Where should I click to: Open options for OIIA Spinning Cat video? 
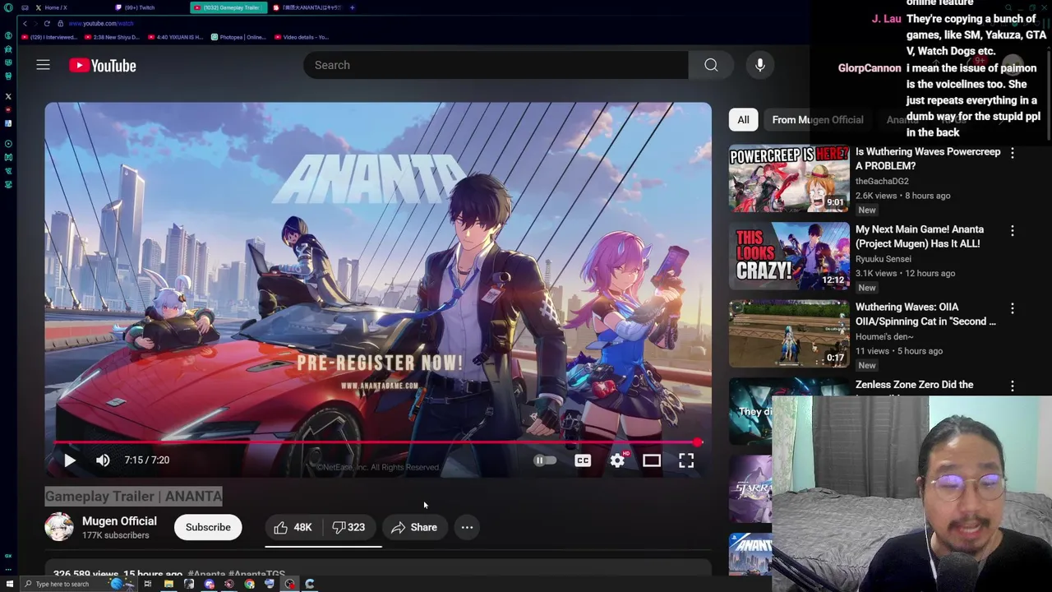point(1013,308)
